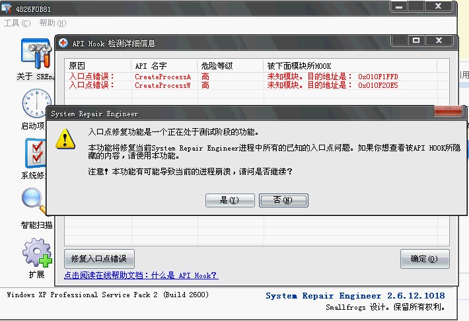This screenshot has width=469, height=321.
Task: Open the 智能扫描 magnifier icon
Action: click(x=34, y=201)
